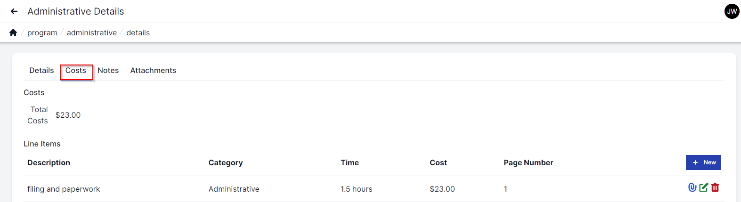Open the home breadcrumb icon
The image size is (741, 202).
click(13, 32)
